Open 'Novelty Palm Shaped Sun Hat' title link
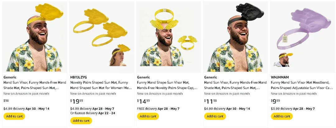336x128 pixels. click(x=101, y=85)
